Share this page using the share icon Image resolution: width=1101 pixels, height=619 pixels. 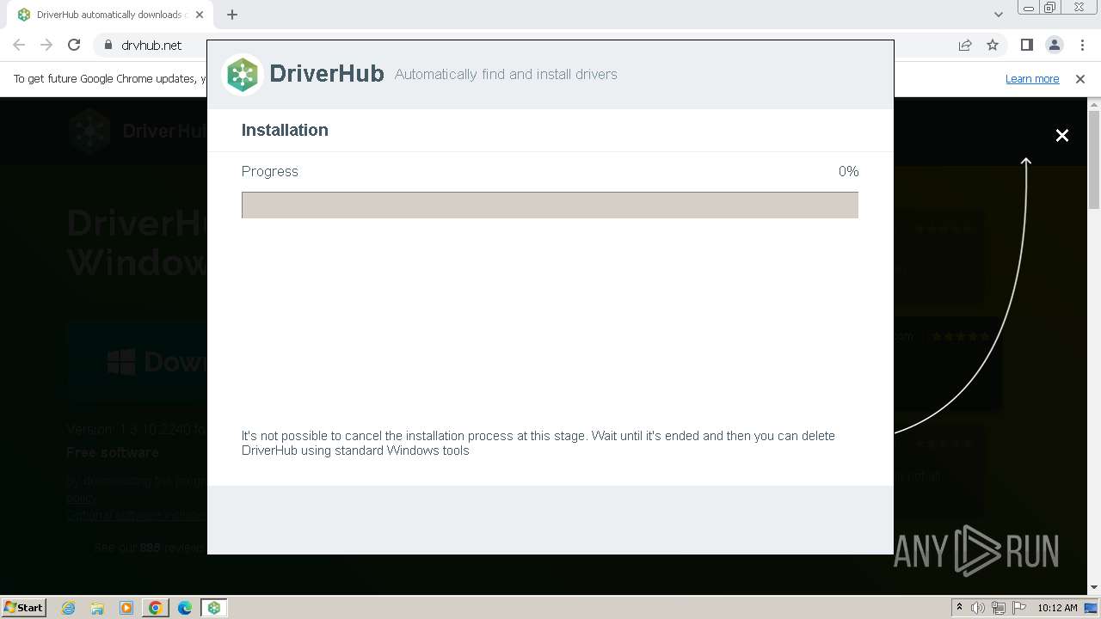(x=965, y=45)
